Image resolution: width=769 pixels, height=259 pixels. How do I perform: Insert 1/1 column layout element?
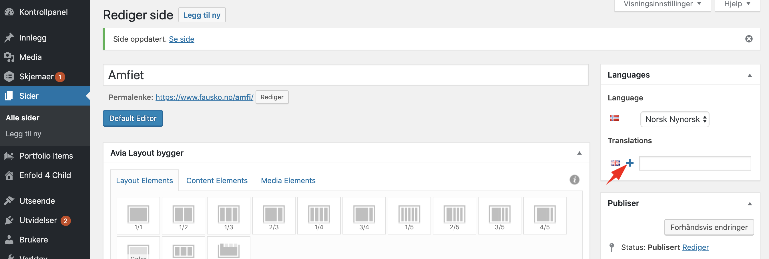tap(138, 216)
